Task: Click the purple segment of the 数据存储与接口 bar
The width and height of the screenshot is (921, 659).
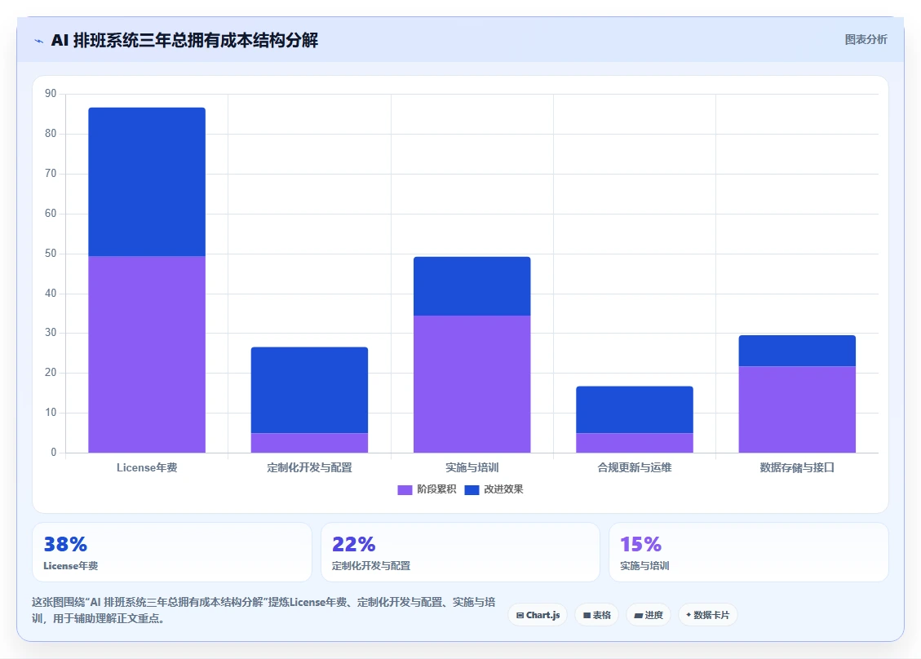Action: (797, 409)
